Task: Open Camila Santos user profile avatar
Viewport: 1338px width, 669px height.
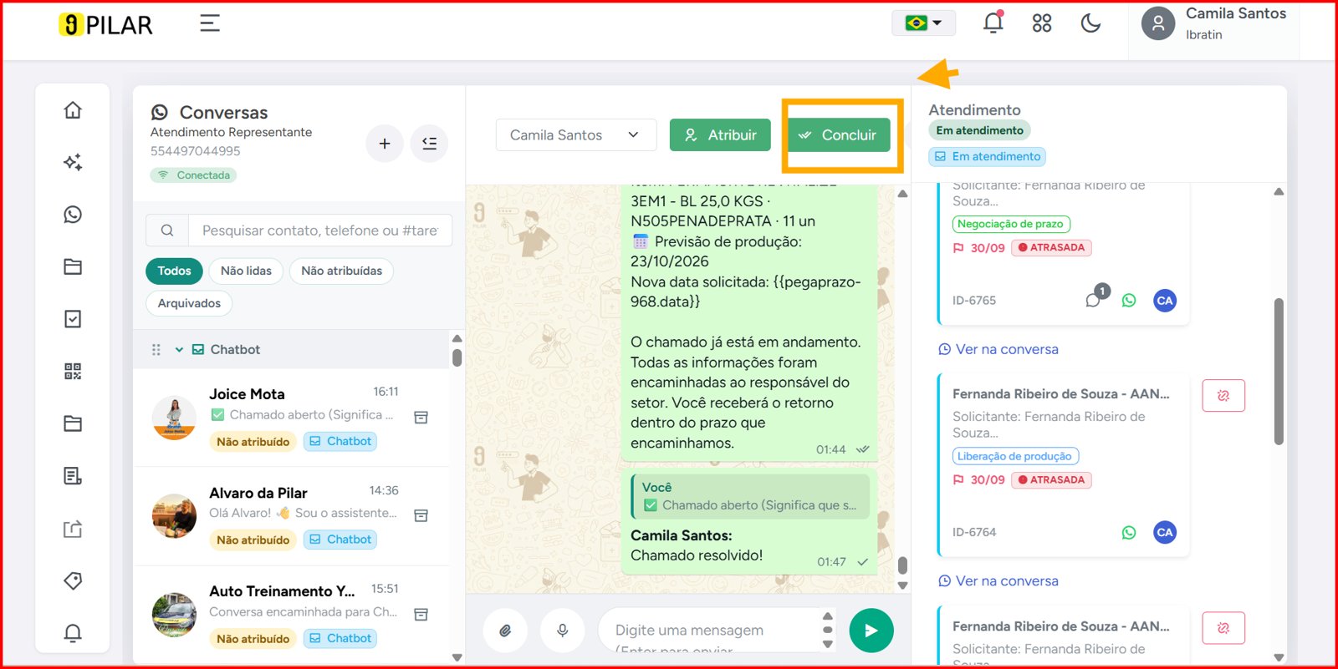Action: point(1158,23)
